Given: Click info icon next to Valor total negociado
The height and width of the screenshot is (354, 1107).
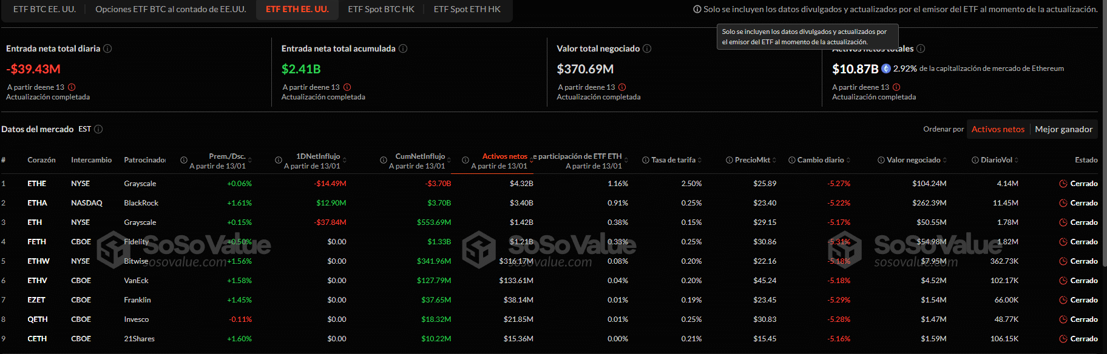Looking at the screenshot, I should point(647,48).
